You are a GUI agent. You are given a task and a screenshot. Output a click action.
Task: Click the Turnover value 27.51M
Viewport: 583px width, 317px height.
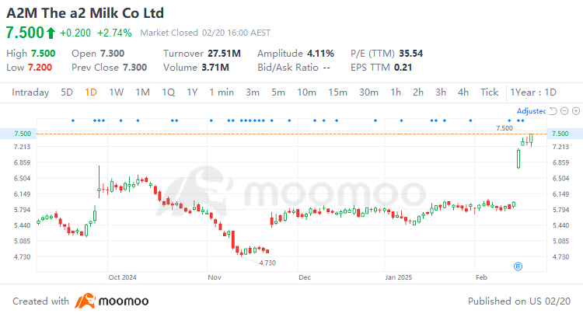coord(225,54)
